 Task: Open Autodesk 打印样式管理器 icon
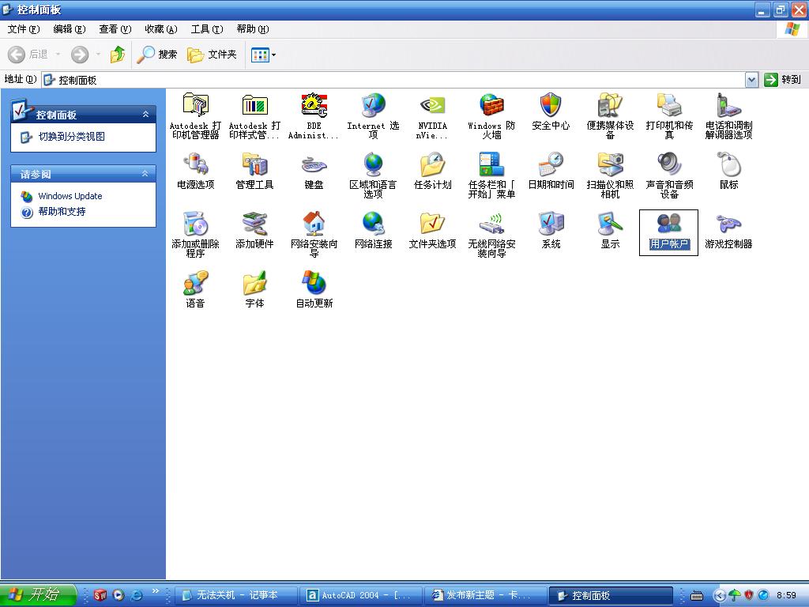click(x=255, y=105)
